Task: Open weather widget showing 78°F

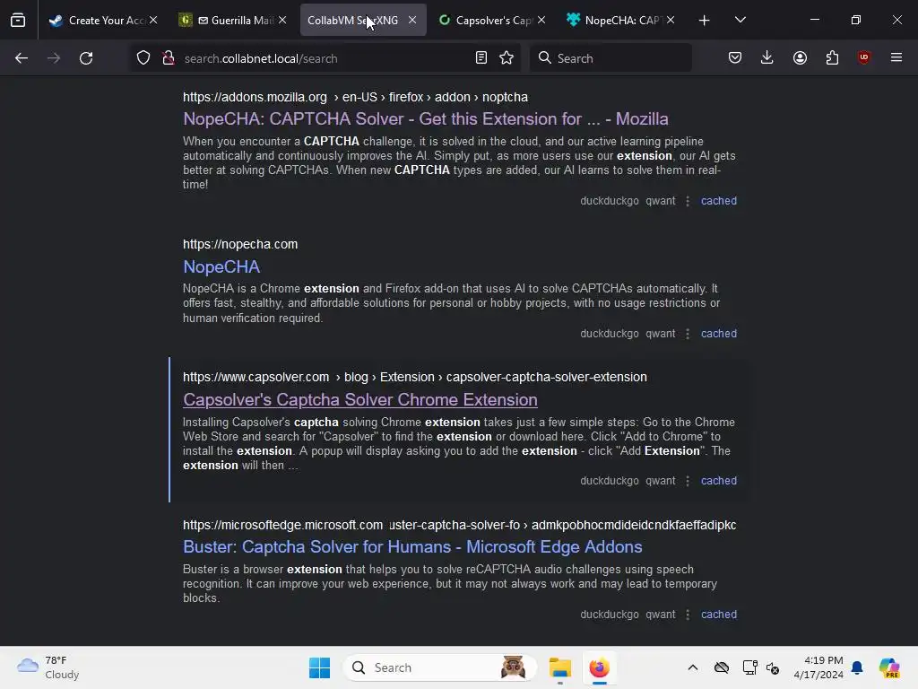Action: 48,667
